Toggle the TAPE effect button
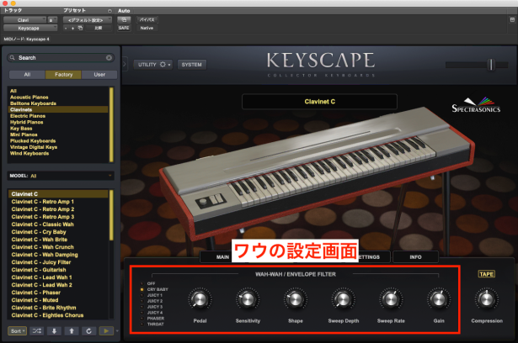Image resolution: width=518 pixels, height=343 pixels. click(487, 274)
